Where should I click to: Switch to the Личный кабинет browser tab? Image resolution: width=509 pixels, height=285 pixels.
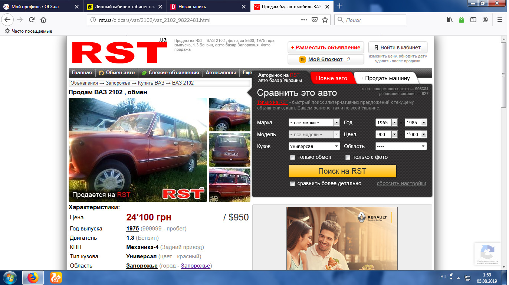tap(125, 7)
